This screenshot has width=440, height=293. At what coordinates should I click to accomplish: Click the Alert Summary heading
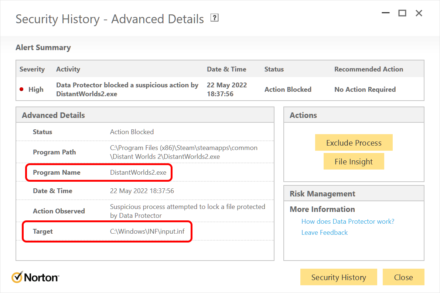(43, 47)
